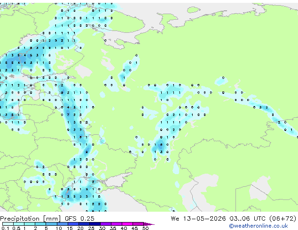Select the 2–5 mm legend color segment
298x230 pixels.
pyautogui.click(x=40, y=224)
